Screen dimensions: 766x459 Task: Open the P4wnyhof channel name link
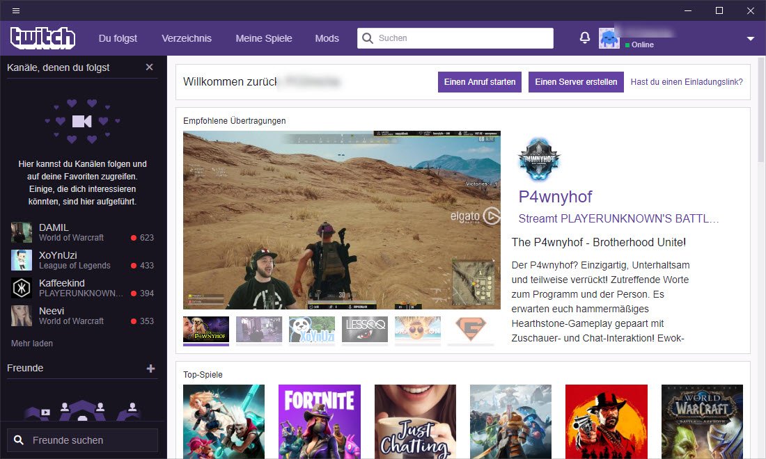click(555, 197)
